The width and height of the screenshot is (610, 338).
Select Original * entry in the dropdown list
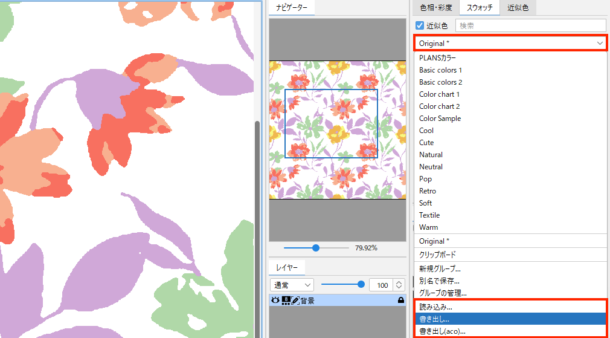click(x=511, y=241)
